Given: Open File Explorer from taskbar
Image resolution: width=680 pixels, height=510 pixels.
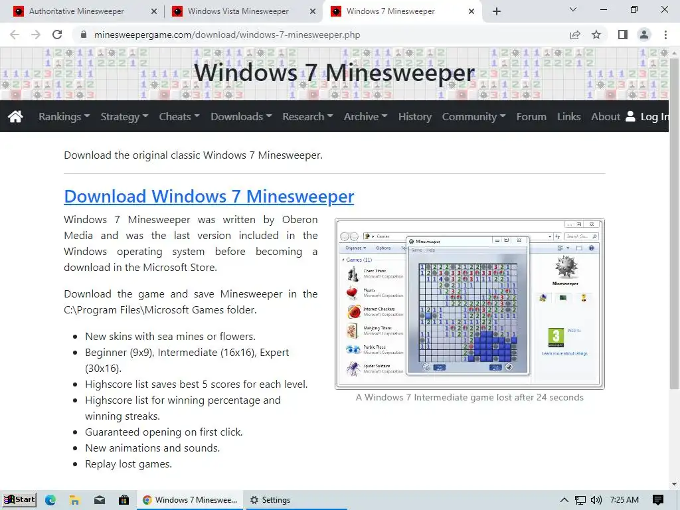Looking at the screenshot, I should click(x=74, y=499).
